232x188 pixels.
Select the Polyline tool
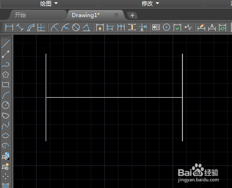(6, 64)
